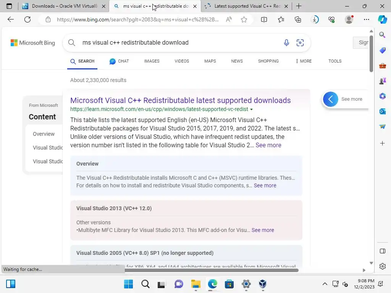Select the CHAT search tab
This screenshot has height=293, width=391.
pyautogui.click(x=119, y=61)
